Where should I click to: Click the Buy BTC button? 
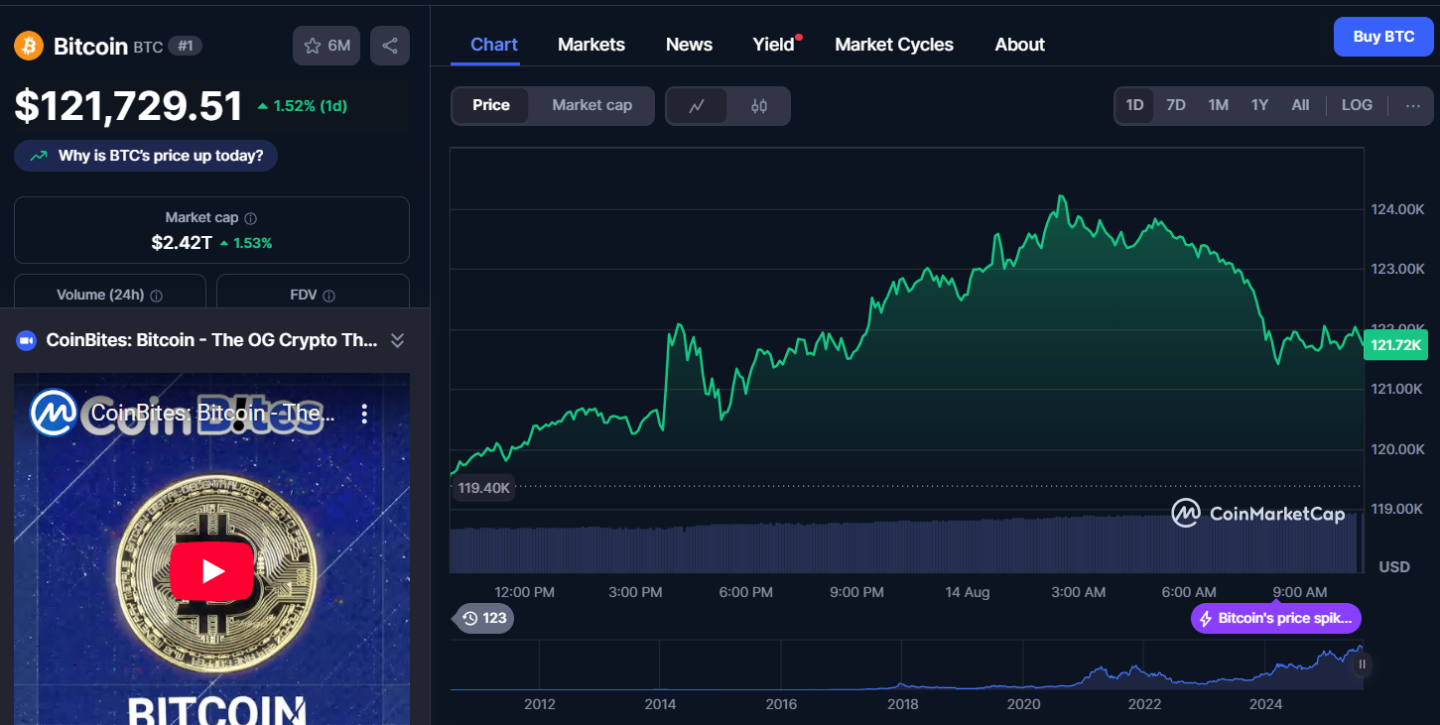1383,37
